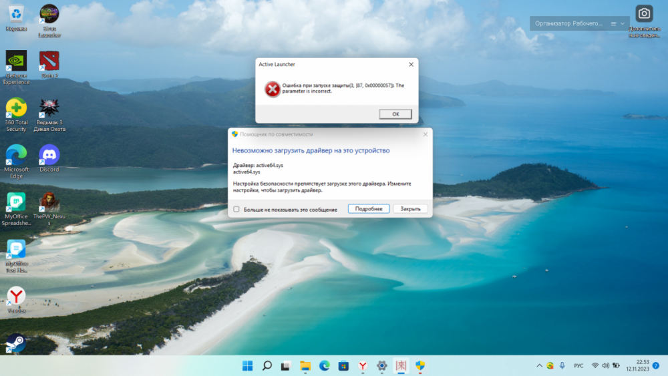
Task: Open the Steam desktop icon
Action: [16, 343]
